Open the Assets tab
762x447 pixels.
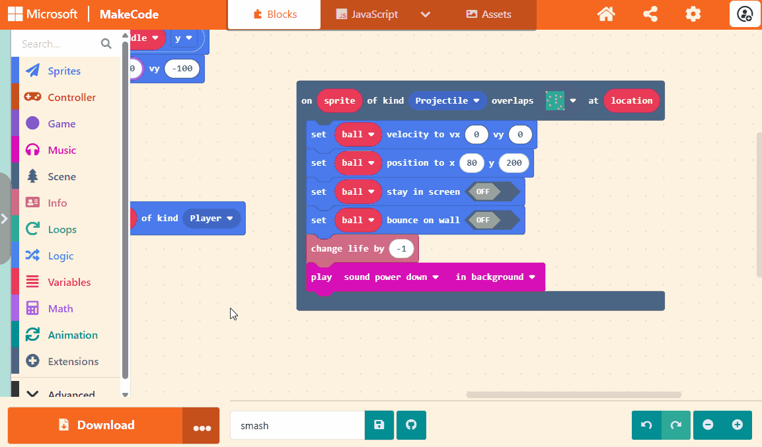[x=488, y=15]
